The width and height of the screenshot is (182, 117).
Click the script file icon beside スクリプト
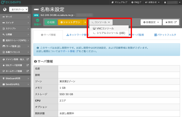pyautogui.click(x=4, y=29)
